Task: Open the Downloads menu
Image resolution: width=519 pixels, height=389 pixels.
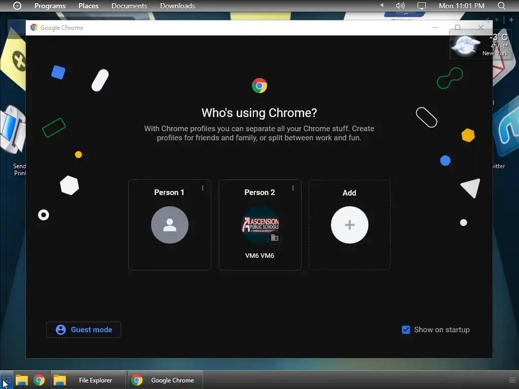Action: [x=177, y=6]
